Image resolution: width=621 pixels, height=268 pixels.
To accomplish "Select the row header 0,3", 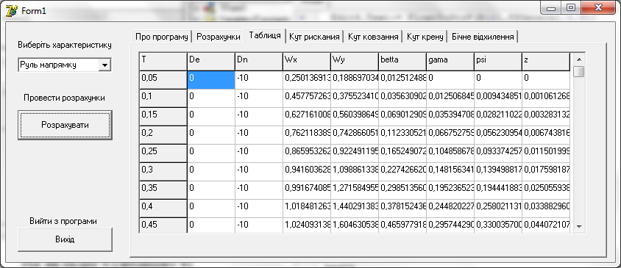I will coord(163,172).
